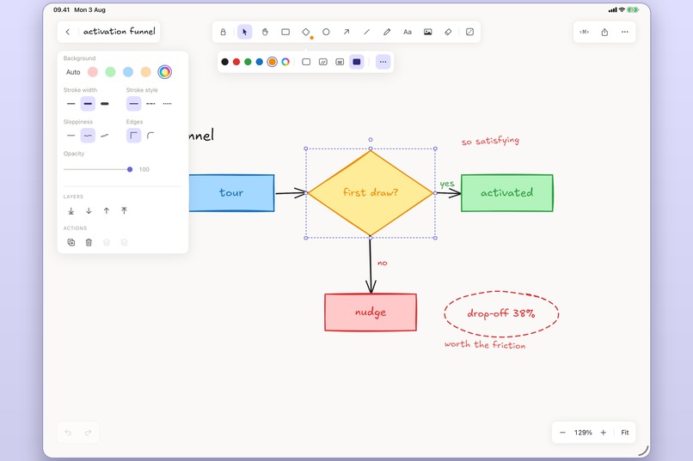The height and width of the screenshot is (461, 693).
Task: Zoom out with minus button
Action: 562,433
